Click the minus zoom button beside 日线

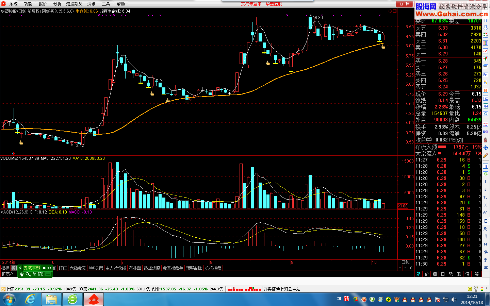click(x=405, y=268)
